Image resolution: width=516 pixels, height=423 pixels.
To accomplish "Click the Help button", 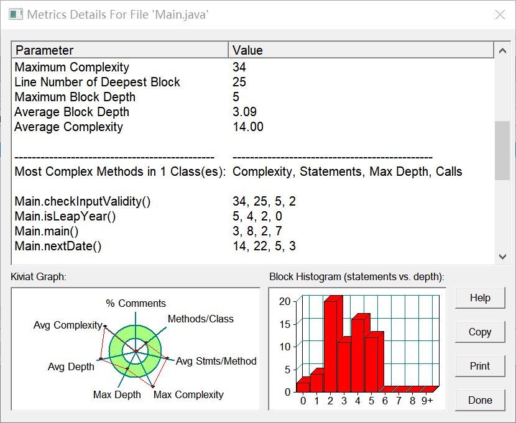I will click(x=480, y=298).
